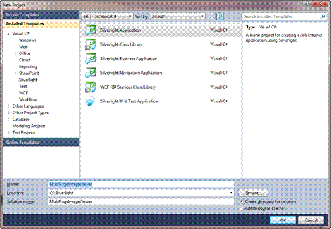Expand the Database tree node
The height and width of the screenshot is (229, 331).
[x=9, y=120]
